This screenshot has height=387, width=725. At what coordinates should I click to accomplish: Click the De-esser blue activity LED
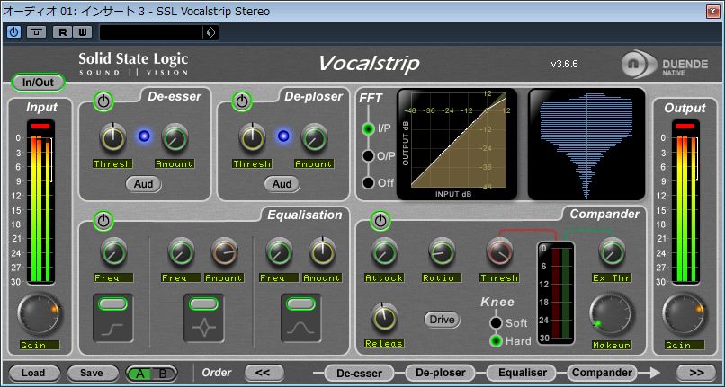coord(144,136)
